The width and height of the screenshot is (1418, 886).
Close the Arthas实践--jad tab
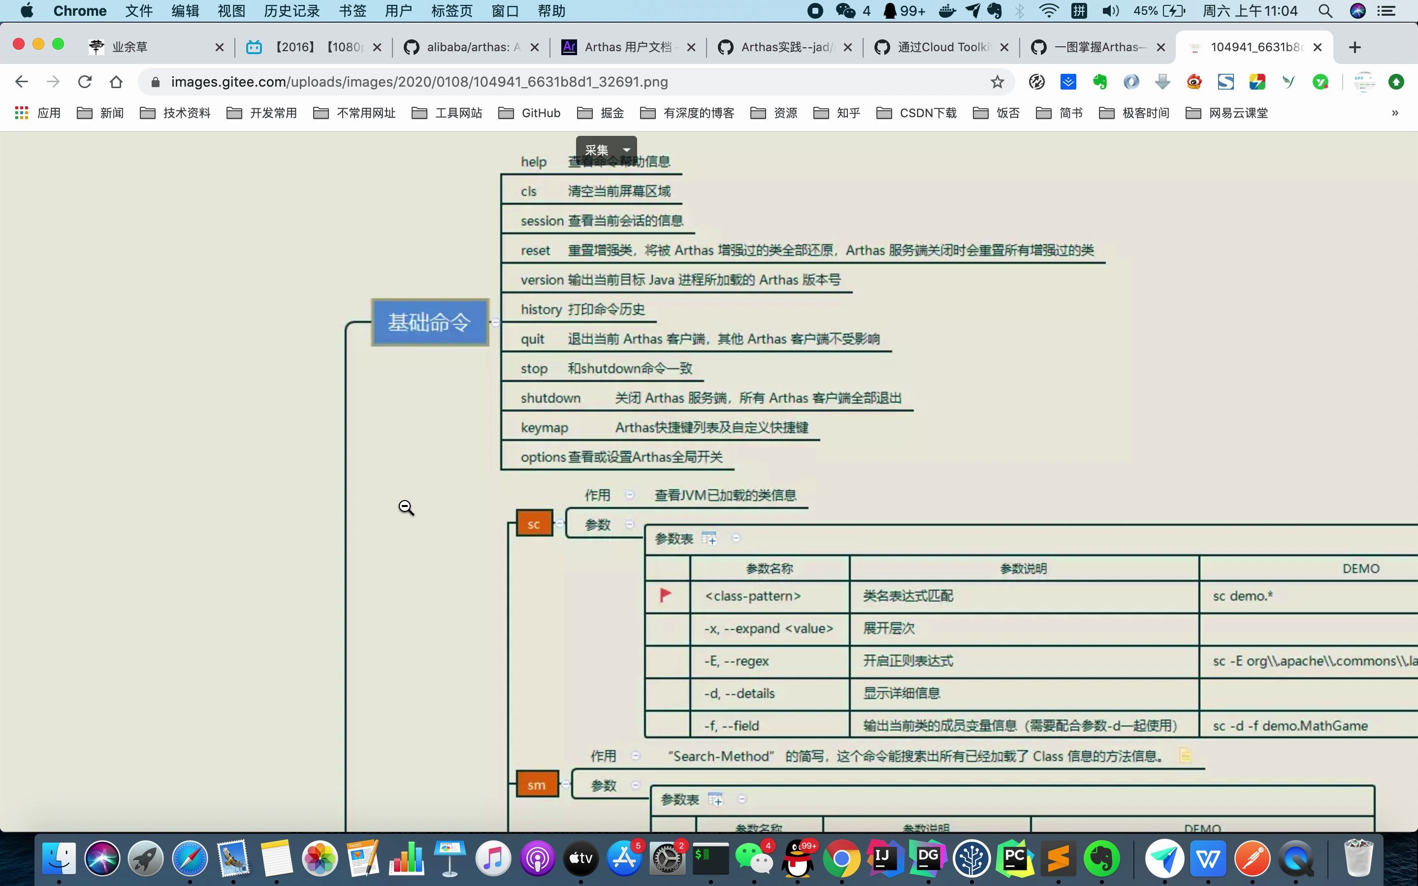pyautogui.click(x=847, y=47)
